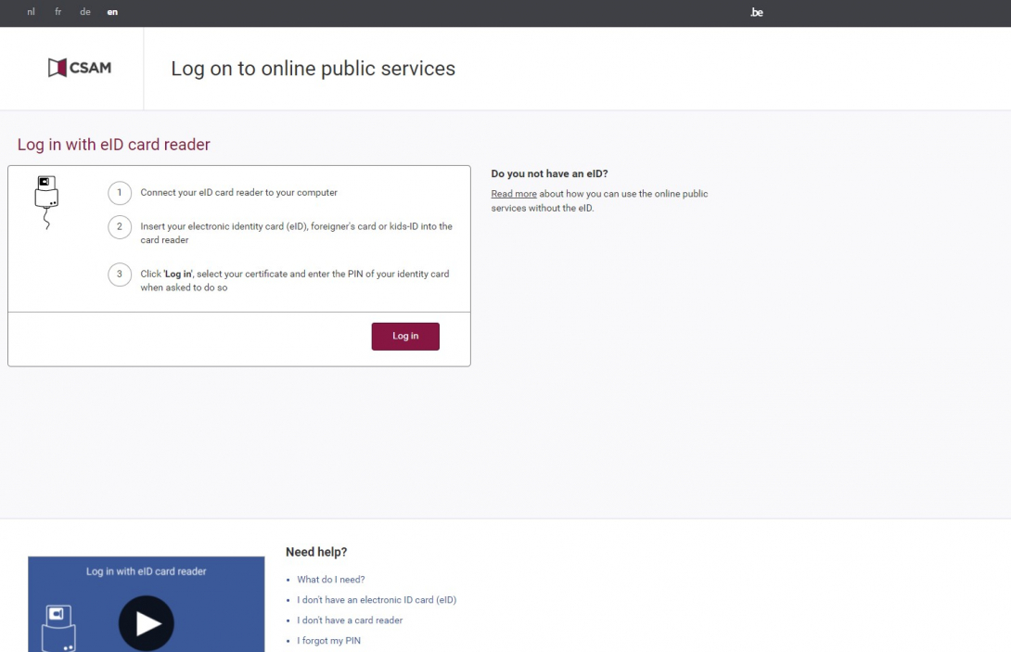
Task: Click the 'Log on to online public services' heading
Action: click(313, 69)
